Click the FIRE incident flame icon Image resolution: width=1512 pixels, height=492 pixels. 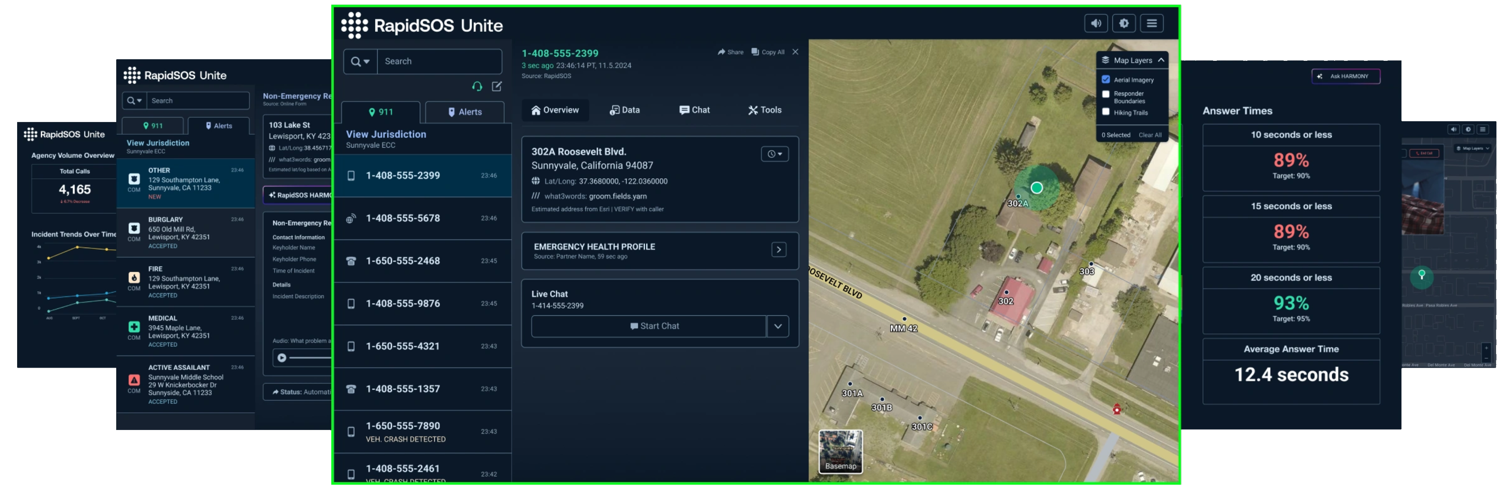click(134, 278)
